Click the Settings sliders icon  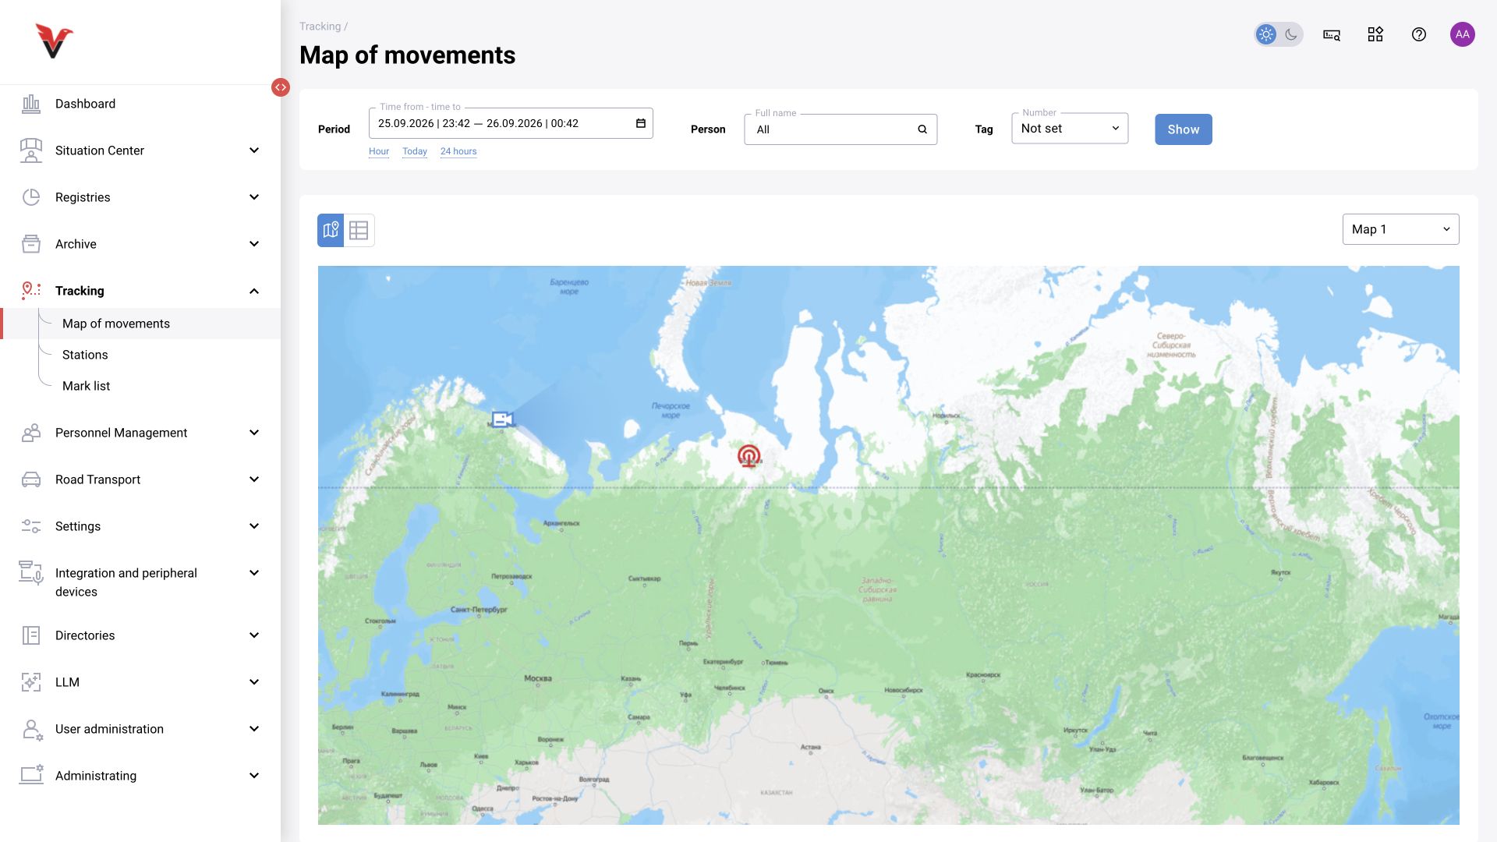[31, 526]
